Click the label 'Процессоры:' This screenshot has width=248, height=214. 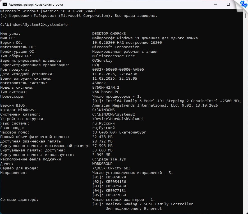click(13, 96)
